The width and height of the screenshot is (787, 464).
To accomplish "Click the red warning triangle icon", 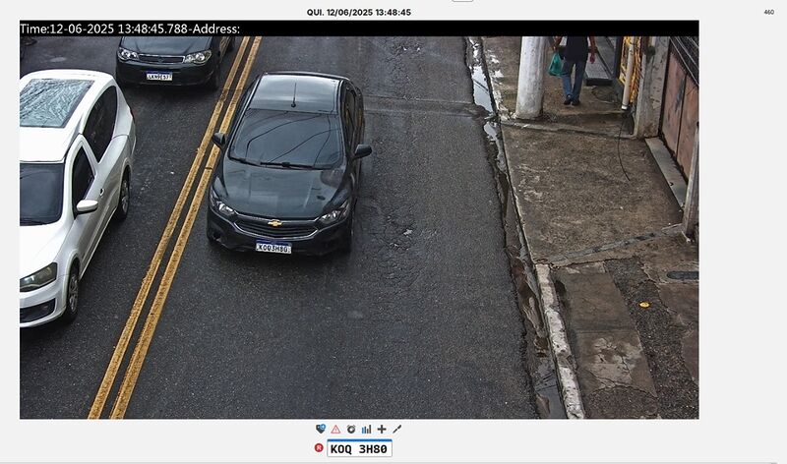I will click(x=335, y=430).
